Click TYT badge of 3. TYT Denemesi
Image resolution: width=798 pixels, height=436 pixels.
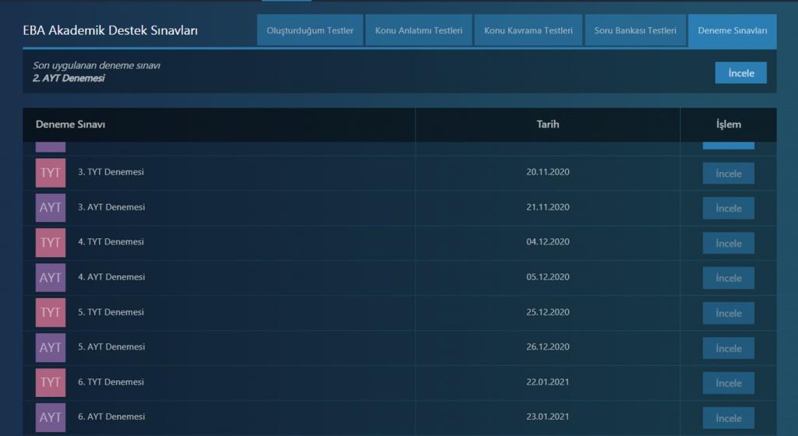click(51, 173)
